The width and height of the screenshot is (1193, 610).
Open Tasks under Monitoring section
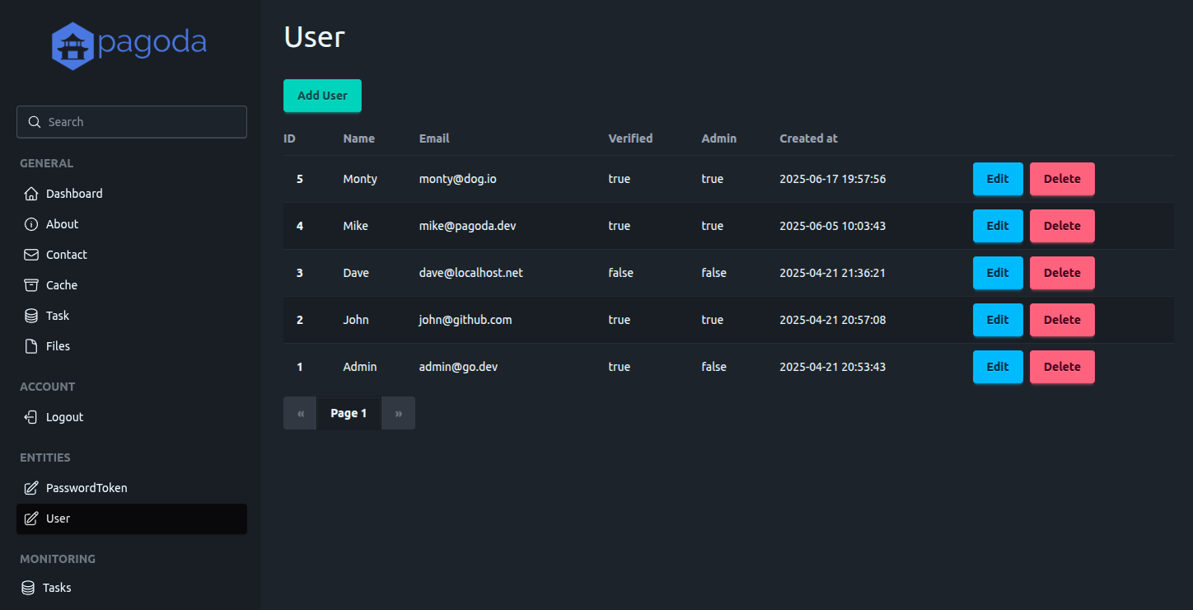57,588
